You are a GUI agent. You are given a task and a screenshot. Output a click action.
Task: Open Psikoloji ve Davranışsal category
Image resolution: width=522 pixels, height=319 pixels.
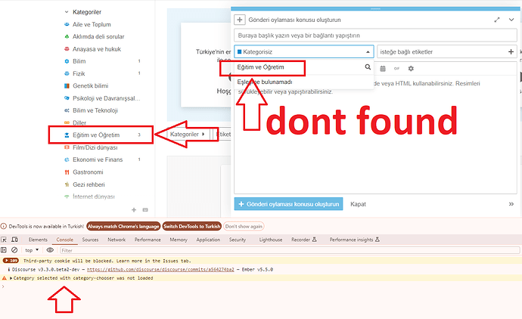[x=106, y=98]
